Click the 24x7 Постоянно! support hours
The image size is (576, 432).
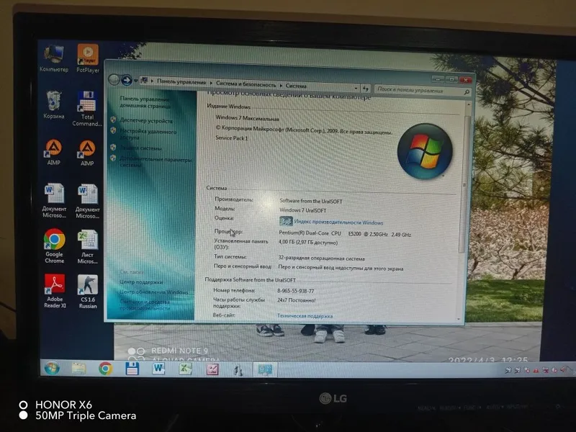pyautogui.click(x=296, y=300)
